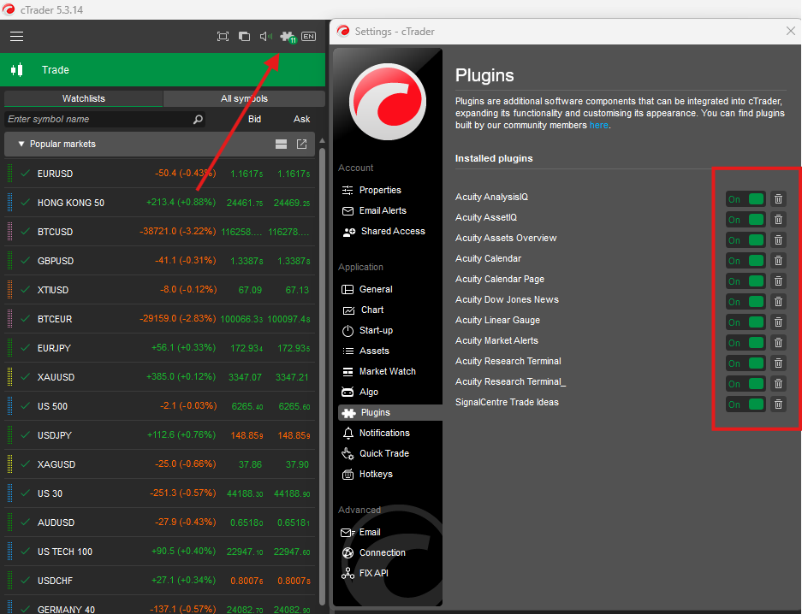Delete the Acuity Research Terminal_ plugin
This screenshot has width=802, height=614.
[x=778, y=384]
